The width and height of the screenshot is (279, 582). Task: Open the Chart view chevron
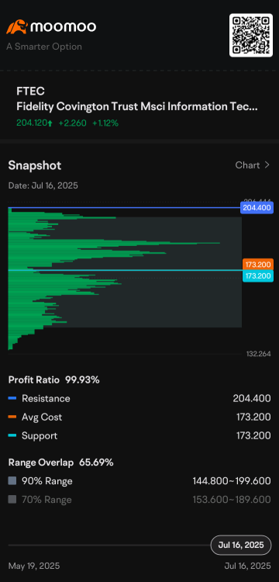(x=267, y=165)
